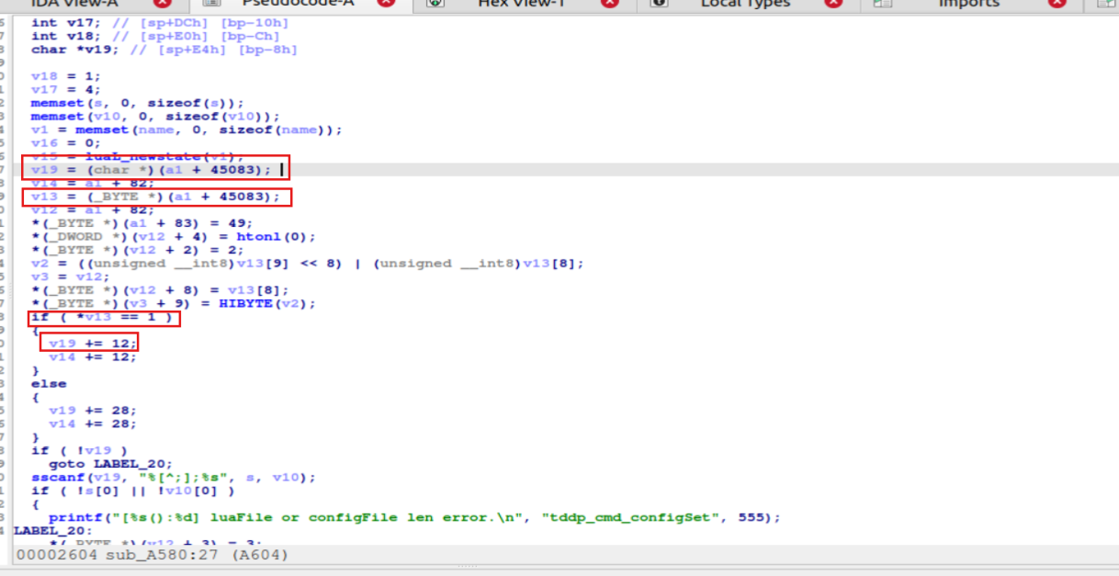Open the Imports tab
Screen dimensions: 1119x576
coord(968,4)
